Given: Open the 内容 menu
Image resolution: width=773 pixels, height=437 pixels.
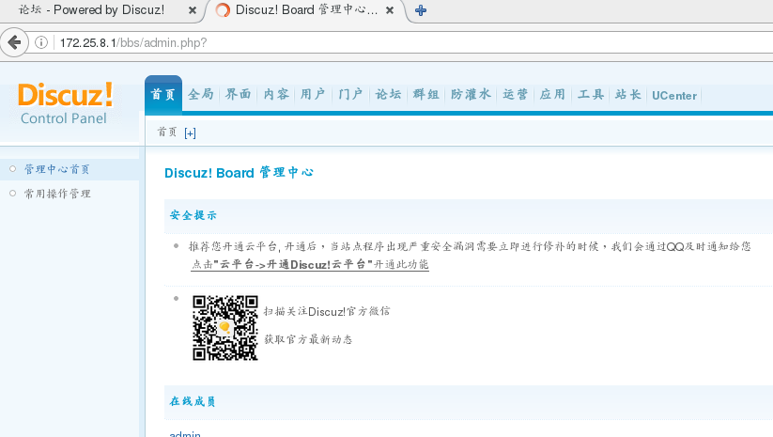Looking at the screenshot, I should (276, 94).
